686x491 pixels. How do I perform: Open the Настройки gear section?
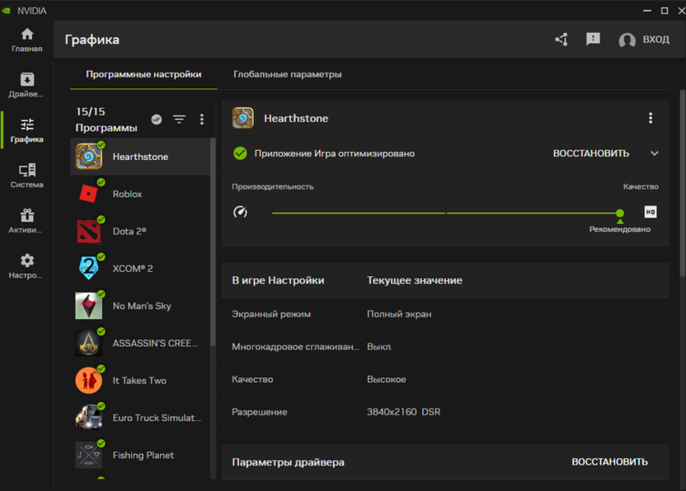[26, 266]
